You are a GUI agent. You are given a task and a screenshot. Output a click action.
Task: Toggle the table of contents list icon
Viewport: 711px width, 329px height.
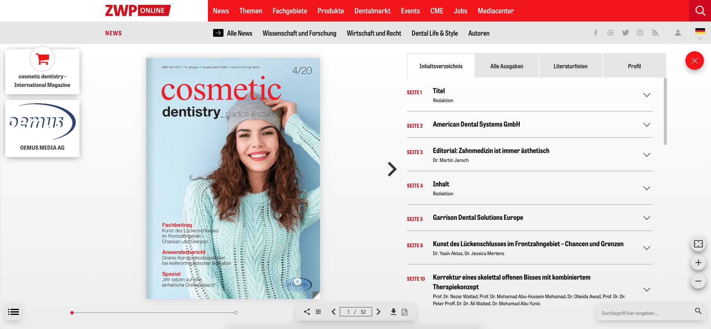click(13, 312)
